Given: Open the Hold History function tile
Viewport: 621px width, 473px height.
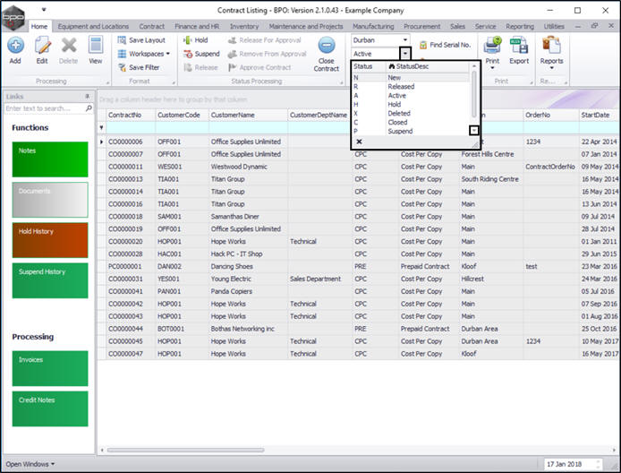Looking at the screenshot, I should (49, 238).
